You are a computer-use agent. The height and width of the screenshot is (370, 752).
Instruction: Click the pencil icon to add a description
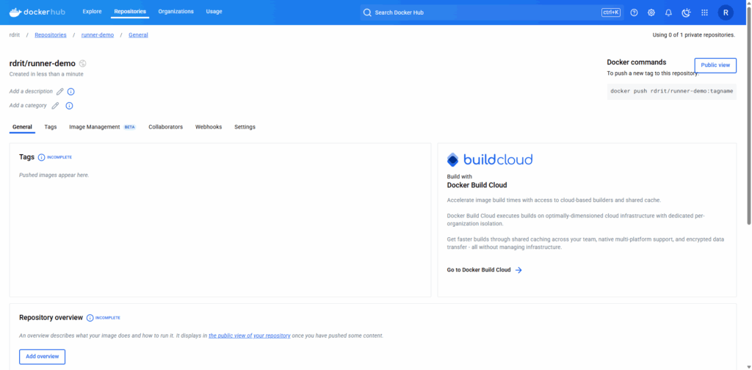pyautogui.click(x=60, y=92)
